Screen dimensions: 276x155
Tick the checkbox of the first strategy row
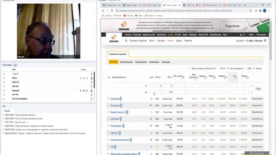click(108, 99)
